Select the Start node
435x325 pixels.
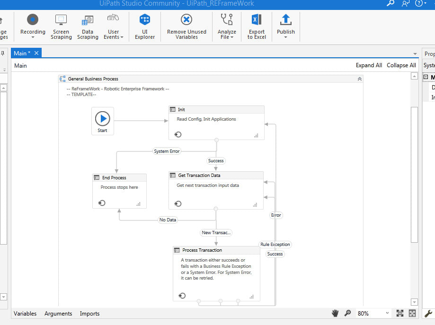coord(103,121)
